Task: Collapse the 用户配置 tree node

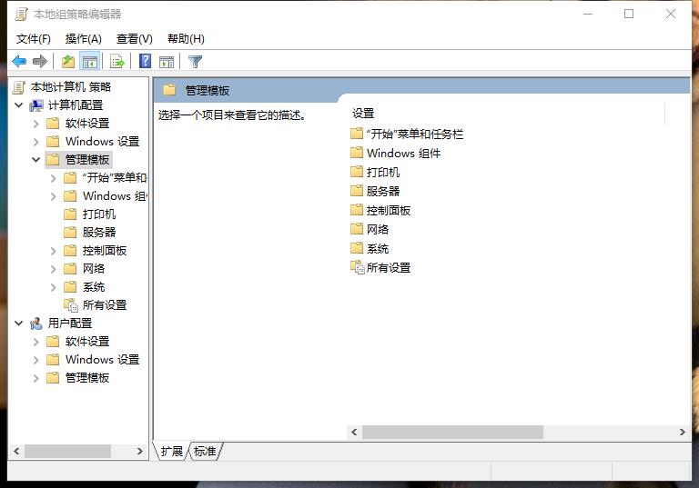Action: 19,324
